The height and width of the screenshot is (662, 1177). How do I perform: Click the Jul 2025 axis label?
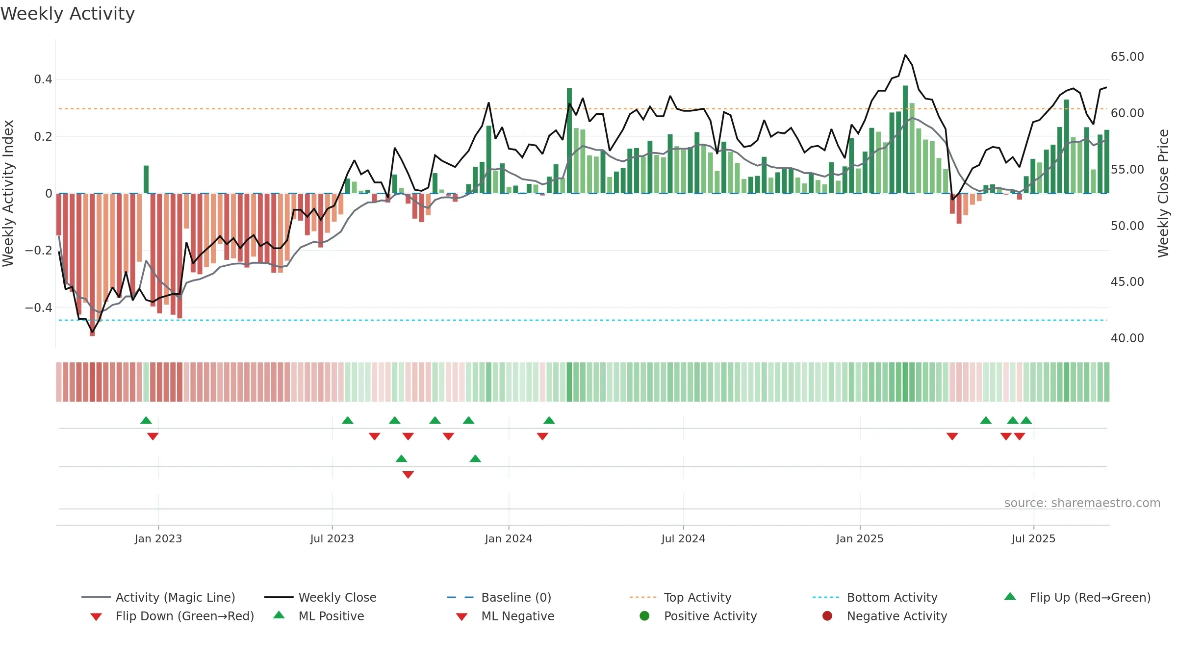tap(1033, 538)
